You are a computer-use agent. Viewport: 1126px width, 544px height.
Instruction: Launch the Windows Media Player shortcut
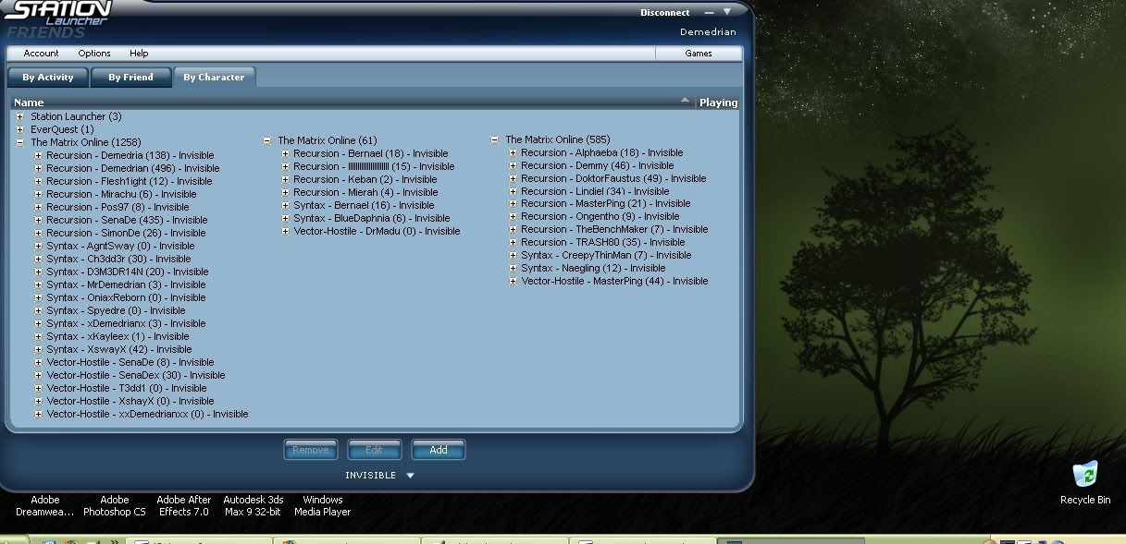tap(322, 505)
